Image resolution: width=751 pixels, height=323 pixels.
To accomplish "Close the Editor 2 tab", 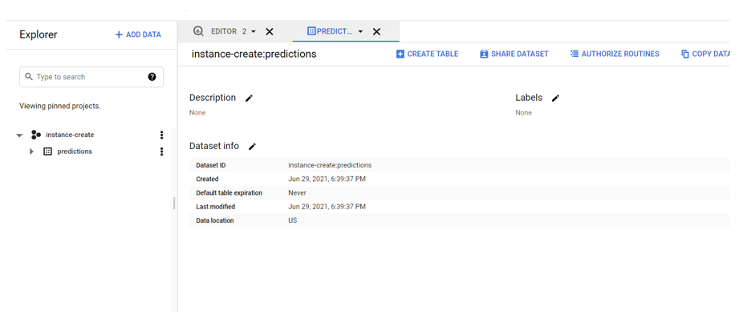I will click(x=270, y=31).
